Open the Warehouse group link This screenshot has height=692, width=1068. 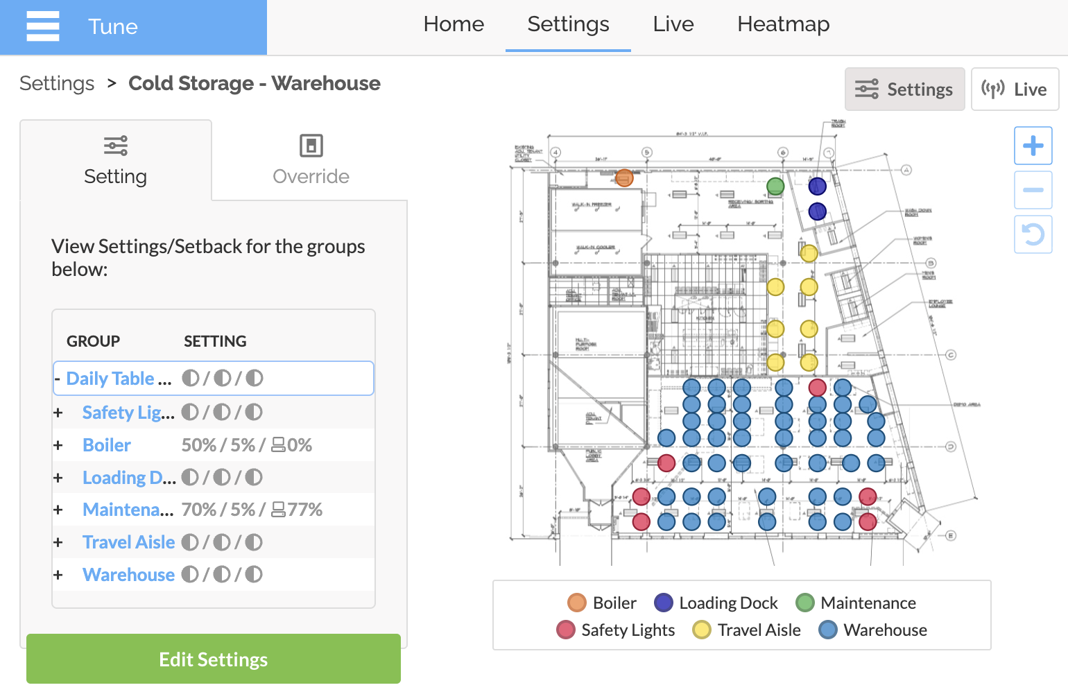coord(128,575)
